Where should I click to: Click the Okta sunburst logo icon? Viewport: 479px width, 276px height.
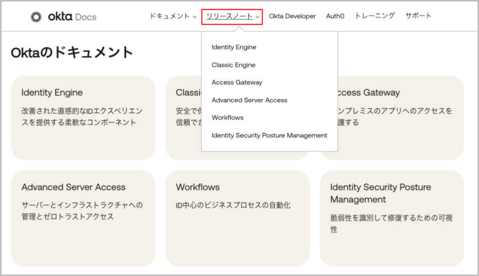pos(36,17)
